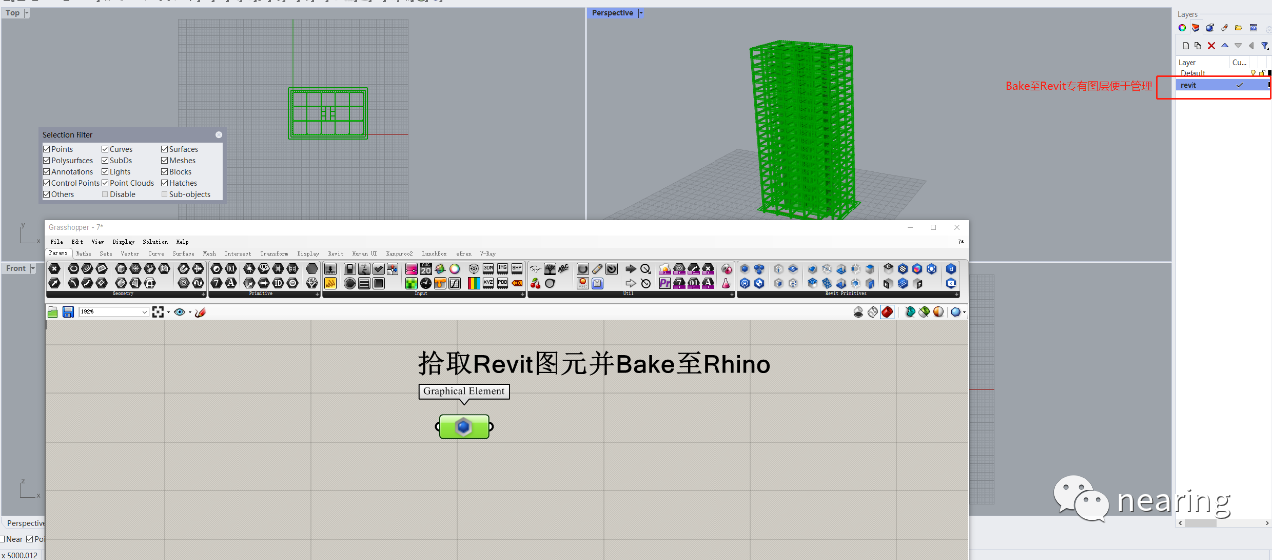Screen dimensions: 1272x560
Task: Switch to the V-Ray component tab
Action: tap(488, 254)
